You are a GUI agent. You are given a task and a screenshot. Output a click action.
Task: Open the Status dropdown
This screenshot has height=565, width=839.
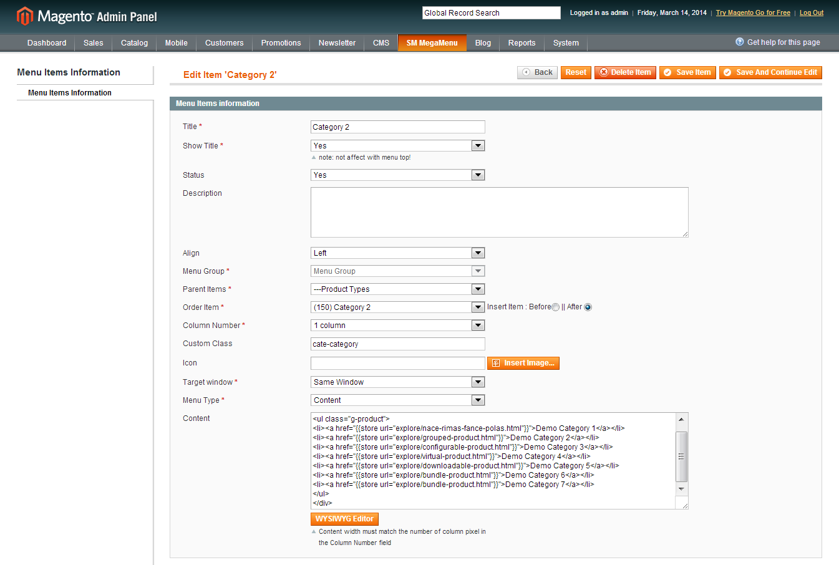[398, 175]
